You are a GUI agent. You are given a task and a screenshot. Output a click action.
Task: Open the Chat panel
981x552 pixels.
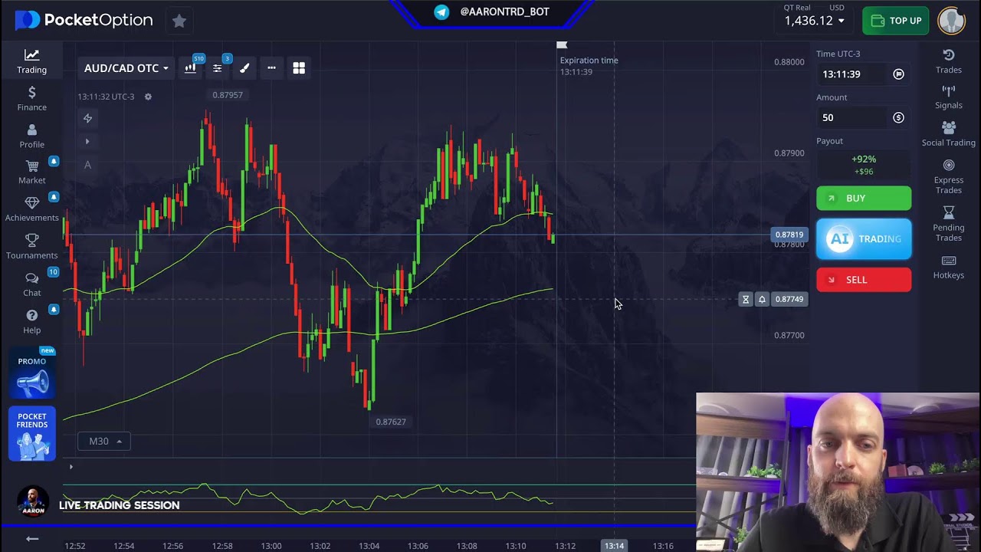click(x=31, y=284)
